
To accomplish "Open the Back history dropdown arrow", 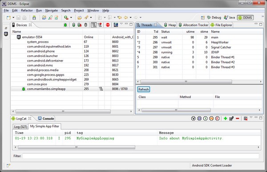I will pos(130,17).
